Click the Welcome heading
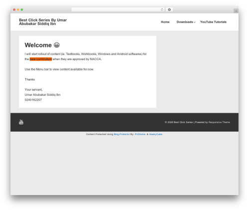 pos(38,45)
